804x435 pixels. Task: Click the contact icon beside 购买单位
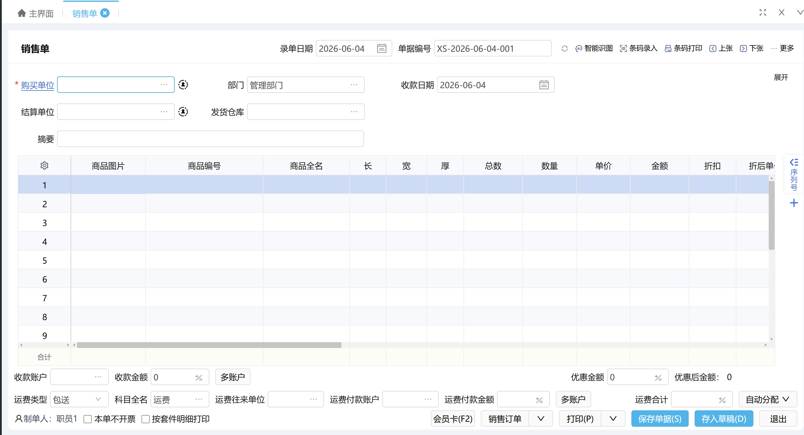click(x=183, y=85)
